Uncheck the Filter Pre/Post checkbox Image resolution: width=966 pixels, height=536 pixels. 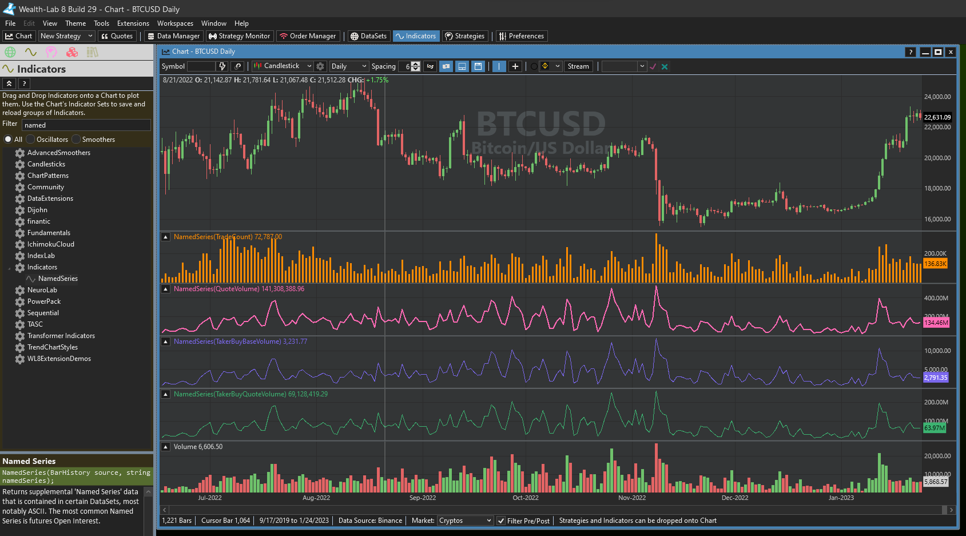[x=501, y=521]
